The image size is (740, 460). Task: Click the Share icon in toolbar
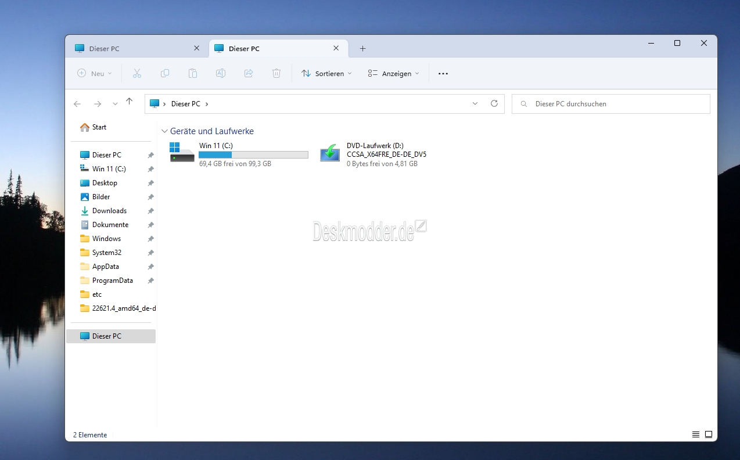tap(249, 73)
